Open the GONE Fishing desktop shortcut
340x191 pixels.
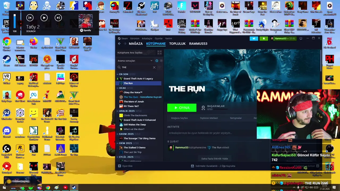[181, 26]
